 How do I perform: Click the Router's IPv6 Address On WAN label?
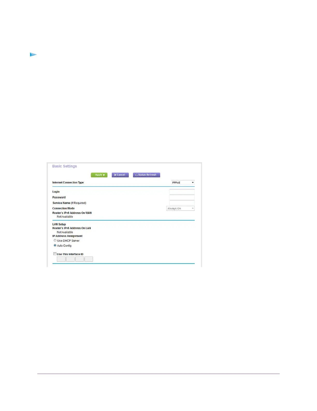(72, 213)
